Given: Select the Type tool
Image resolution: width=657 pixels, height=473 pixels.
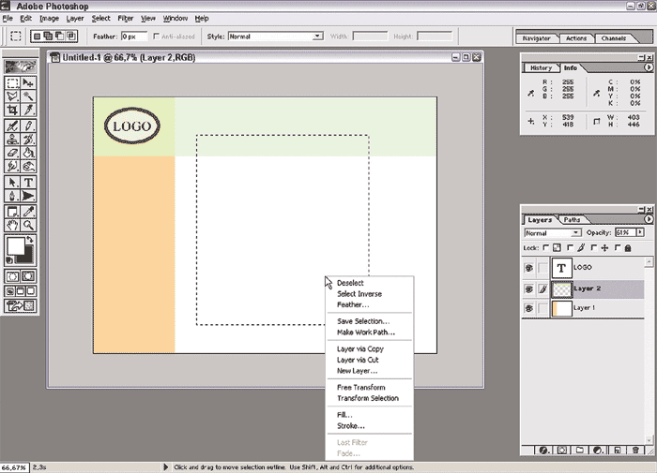Looking at the screenshot, I should coord(29,183).
